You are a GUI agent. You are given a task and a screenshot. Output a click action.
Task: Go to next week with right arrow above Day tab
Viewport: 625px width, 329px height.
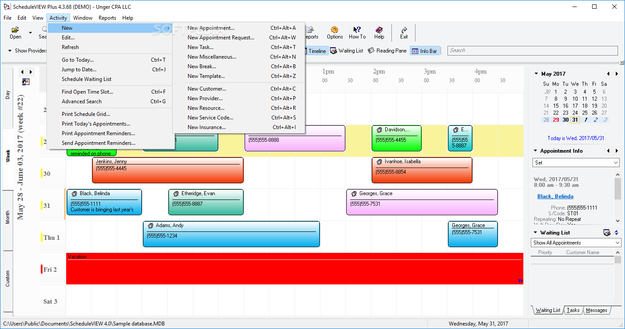pyautogui.click(x=31, y=72)
